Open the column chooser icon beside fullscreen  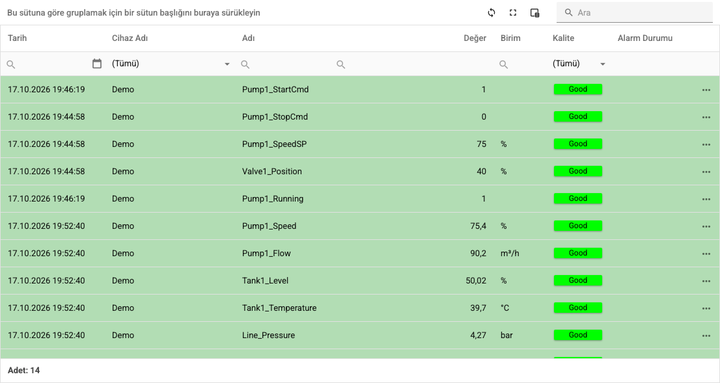click(534, 13)
